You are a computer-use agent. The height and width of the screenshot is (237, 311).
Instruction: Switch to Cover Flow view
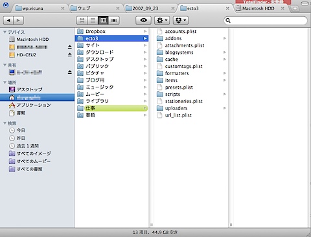[114, 20]
